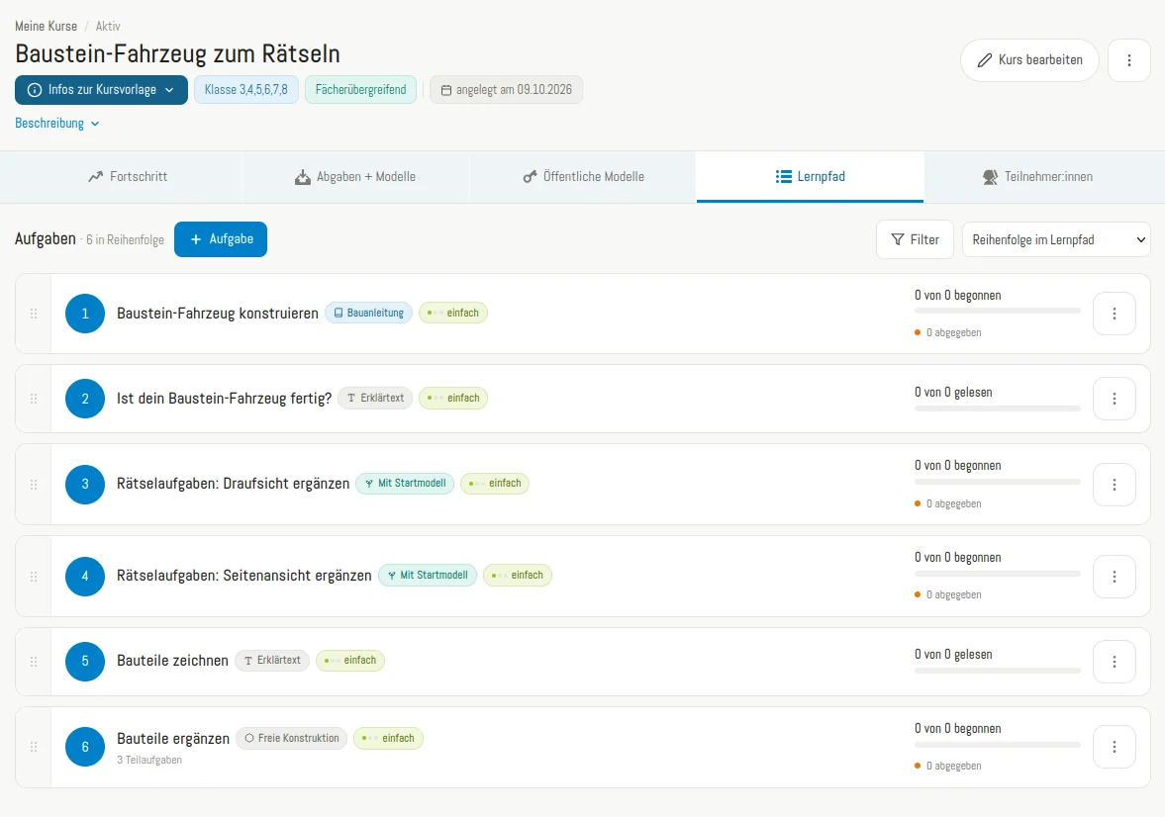Open task title Rätselaufgaben: Seitenansicht ergänzen
This screenshot has width=1165, height=817.
243,576
